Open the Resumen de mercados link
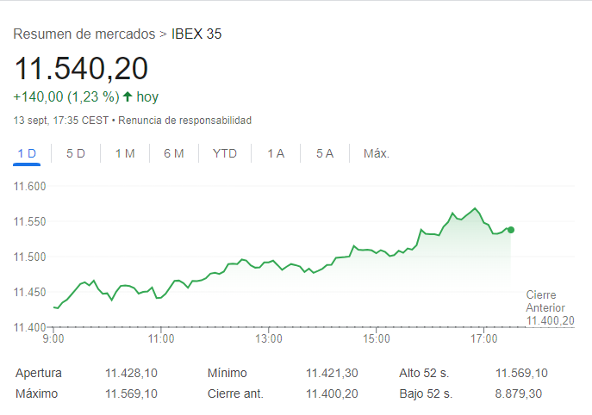592x415 pixels. tap(84, 34)
